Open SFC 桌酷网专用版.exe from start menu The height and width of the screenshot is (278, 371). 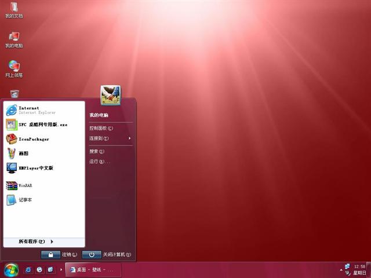pos(44,125)
